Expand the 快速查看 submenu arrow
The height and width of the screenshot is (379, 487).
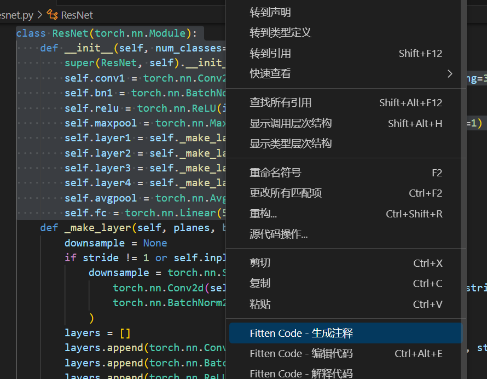450,73
